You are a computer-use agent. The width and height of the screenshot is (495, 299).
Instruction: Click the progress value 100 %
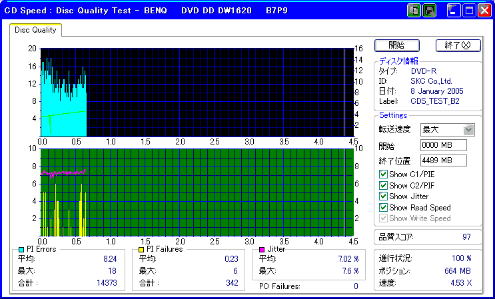(462, 258)
